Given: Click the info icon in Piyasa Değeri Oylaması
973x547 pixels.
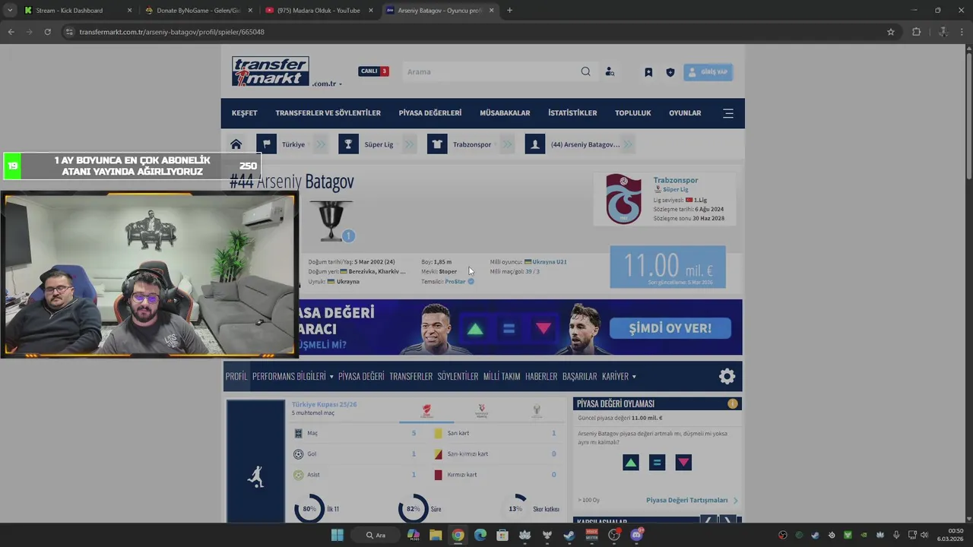Looking at the screenshot, I should point(733,403).
